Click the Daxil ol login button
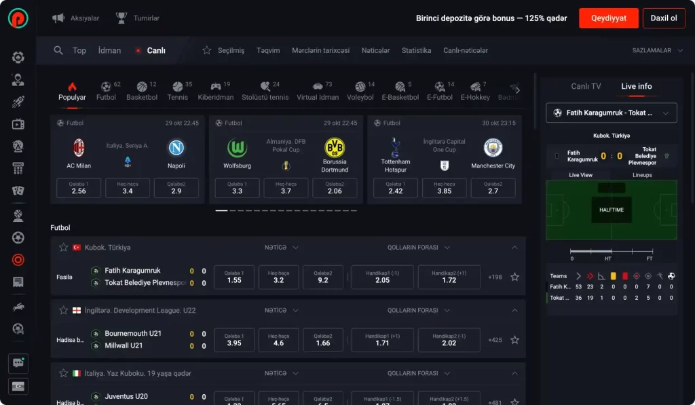695x405 pixels. [x=663, y=18]
